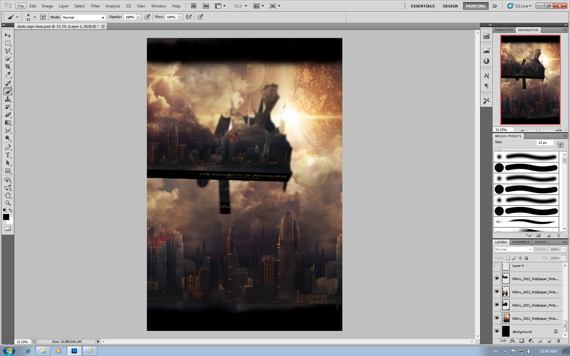The height and width of the screenshot is (356, 570).
Task: Select the Horizontal Type tool
Action: [8, 155]
